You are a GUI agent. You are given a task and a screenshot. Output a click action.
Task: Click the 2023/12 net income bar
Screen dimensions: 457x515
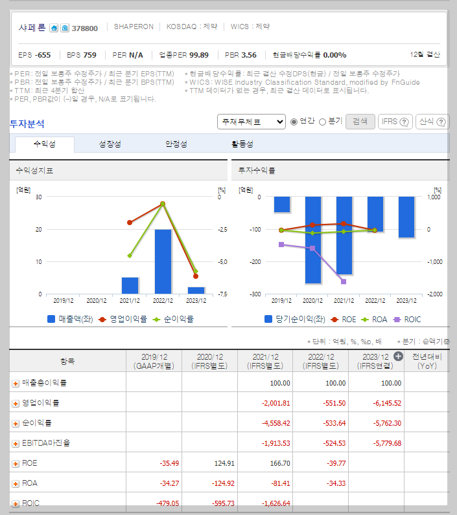point(406,217)
